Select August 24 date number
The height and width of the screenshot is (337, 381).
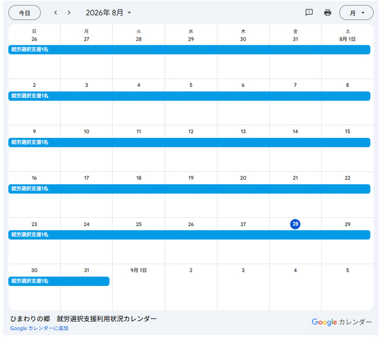pos(87,224)
